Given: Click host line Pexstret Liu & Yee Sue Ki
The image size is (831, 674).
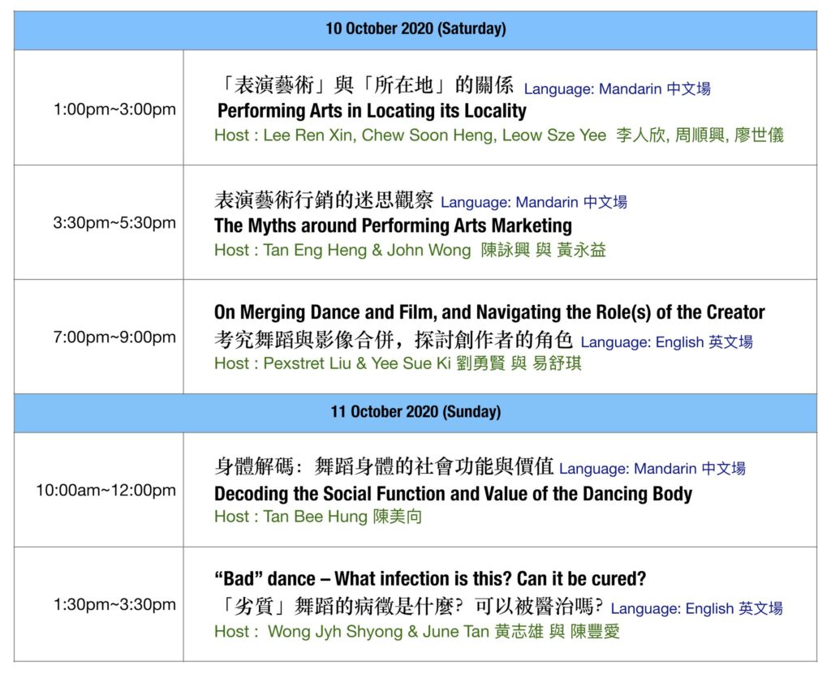Looking at the screenshot, I should click(x=398, y=363).
